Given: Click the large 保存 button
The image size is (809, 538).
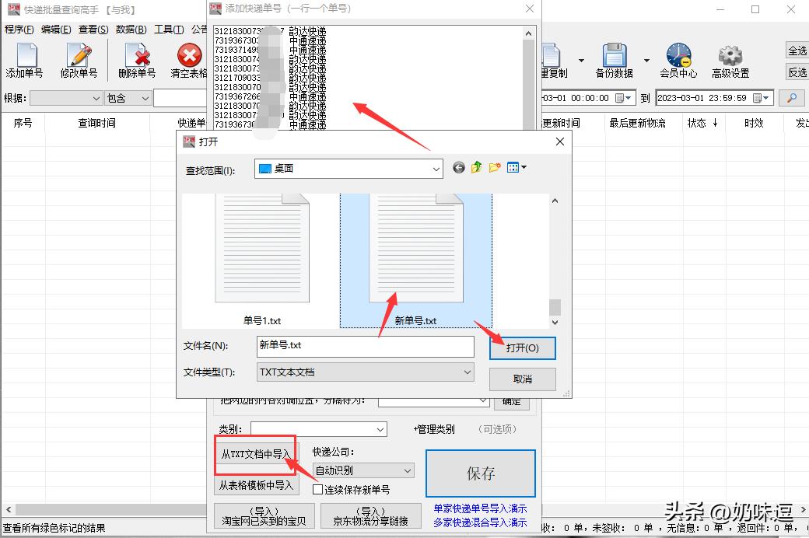Looking at the screenshot, I should (x=481, y=473).
